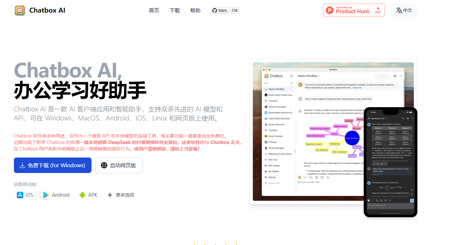Click the gray Chatbox AI, heading
This screenshot has width=452, height=245.
coord(68,70)
